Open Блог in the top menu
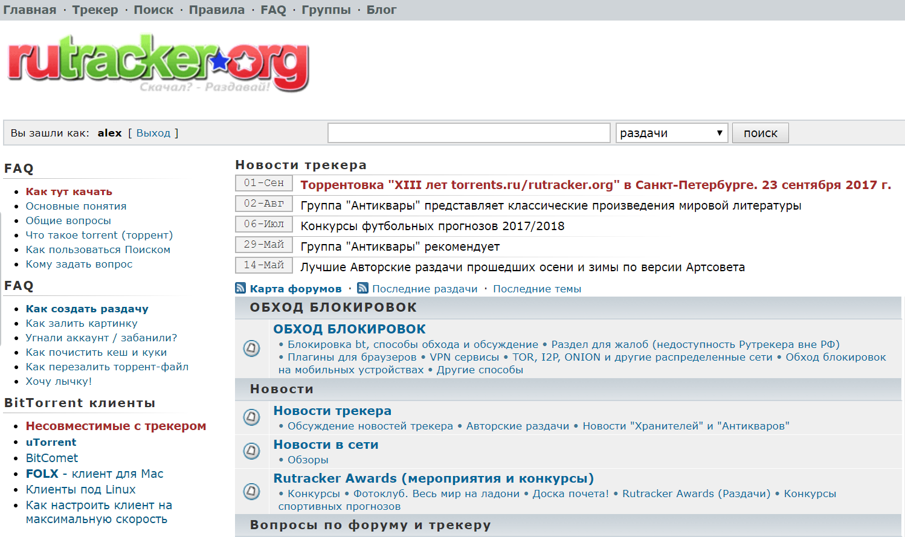 (381, 10)
